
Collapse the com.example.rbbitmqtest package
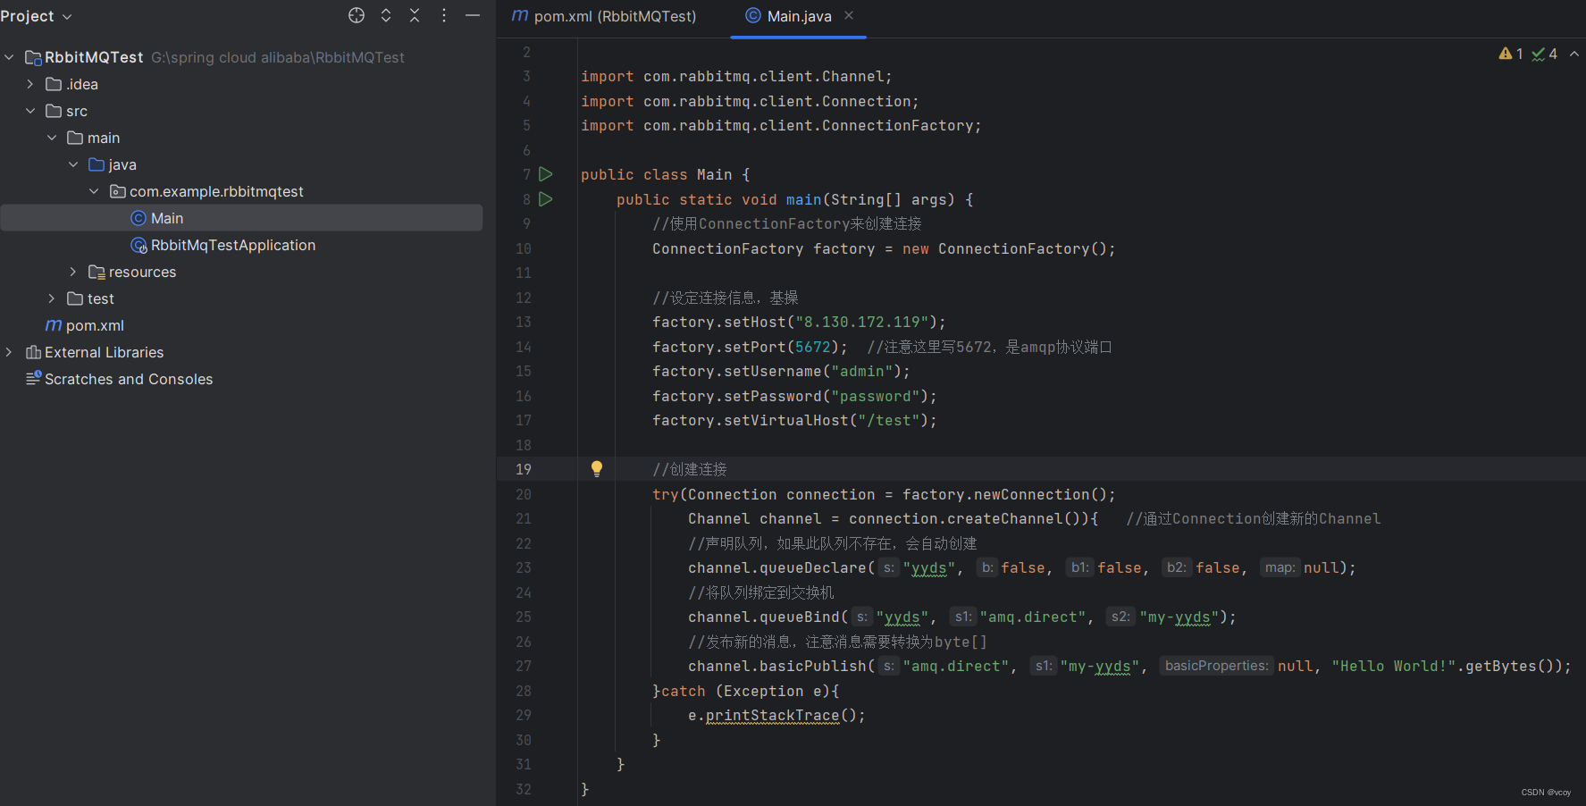(94, 191)
